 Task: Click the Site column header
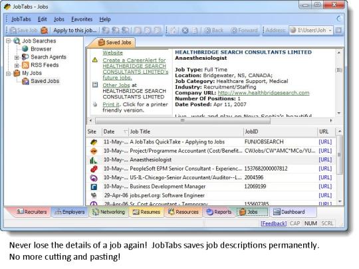click(x=94, y=132)
